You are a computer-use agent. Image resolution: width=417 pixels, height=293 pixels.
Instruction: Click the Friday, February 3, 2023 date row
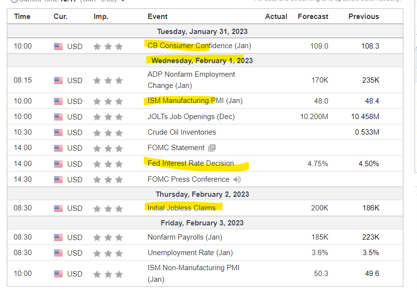pos(205,223)
